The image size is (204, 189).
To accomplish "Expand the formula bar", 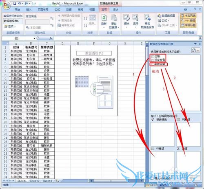I will point(200,38).
